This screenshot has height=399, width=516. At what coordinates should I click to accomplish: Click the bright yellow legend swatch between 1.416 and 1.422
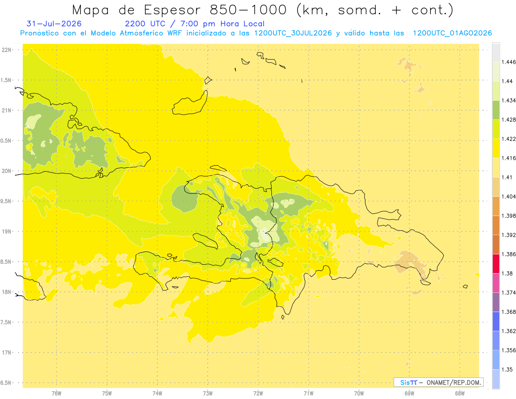coord(496,148)
